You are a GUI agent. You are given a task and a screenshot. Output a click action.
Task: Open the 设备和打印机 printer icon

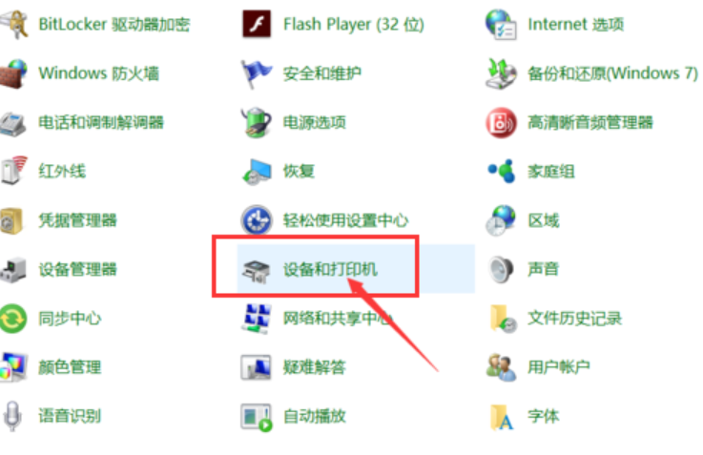click(256, 270)
